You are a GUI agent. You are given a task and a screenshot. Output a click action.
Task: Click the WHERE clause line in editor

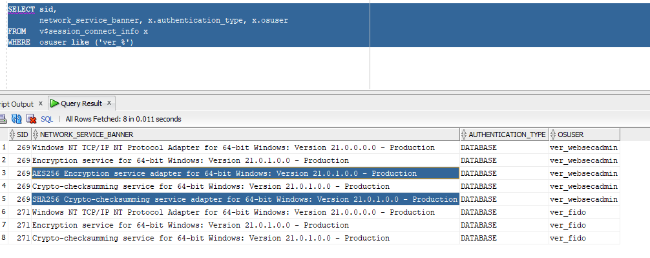tap(70, 42)
